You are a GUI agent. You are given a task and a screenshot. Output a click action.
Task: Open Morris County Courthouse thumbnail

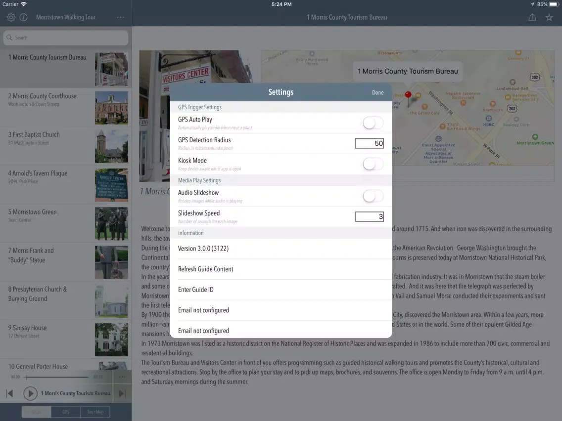click(111, 108)
